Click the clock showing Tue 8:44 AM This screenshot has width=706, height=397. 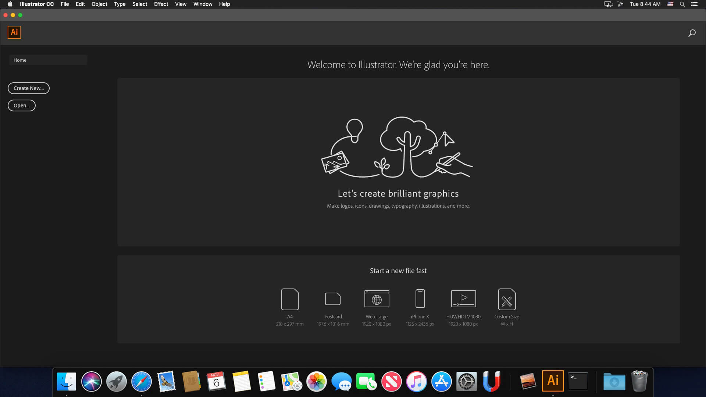tap(645, 4)
